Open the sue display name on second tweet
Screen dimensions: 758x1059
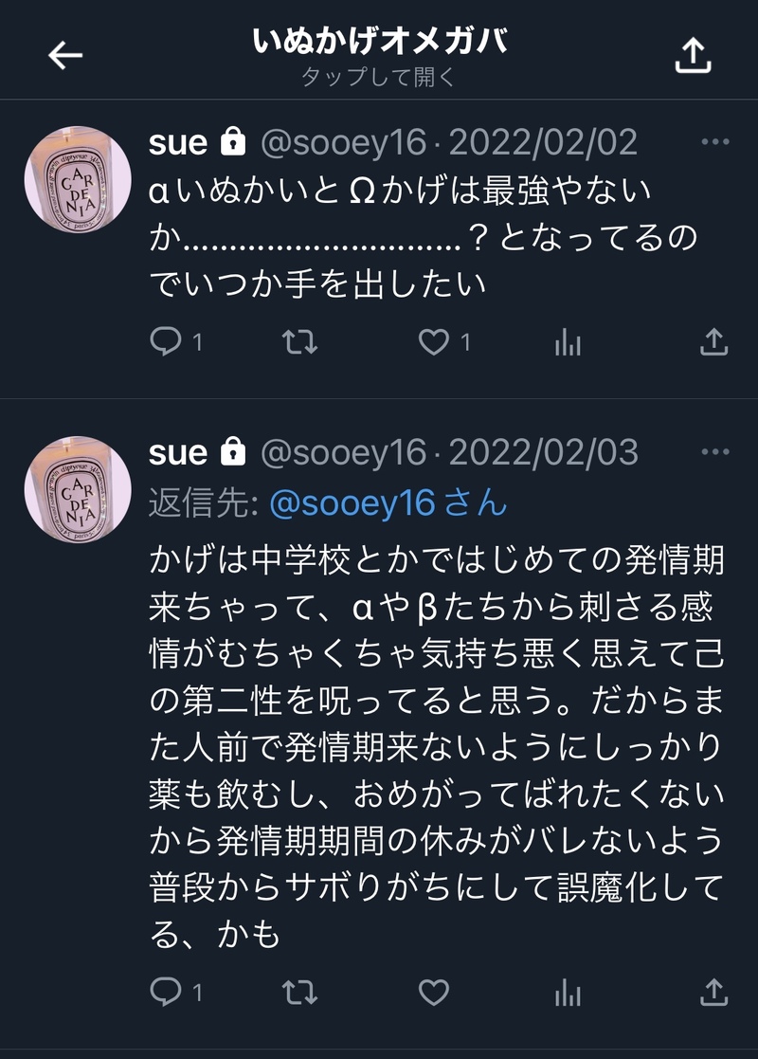point(178,453)
